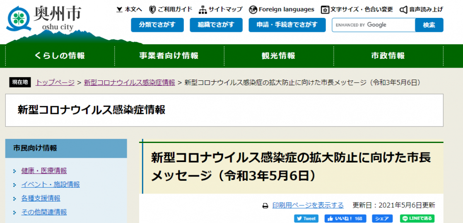Click the down-arrow icon beside 本文へ
463x223 pixels.
pyautogui.click(x=120, y=10)
